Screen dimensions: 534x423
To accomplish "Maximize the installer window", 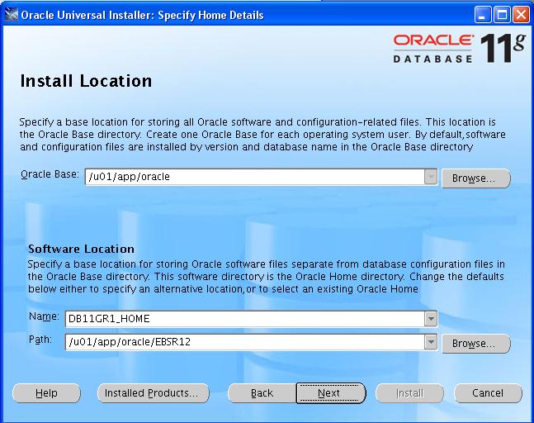I will 503,14.
